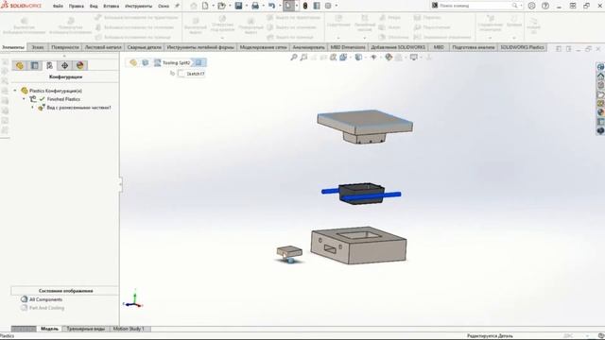This screenshot has height=340, width=605.
Task: Click the Appearances ball icon in the task pane
Action: pos(600,112)
